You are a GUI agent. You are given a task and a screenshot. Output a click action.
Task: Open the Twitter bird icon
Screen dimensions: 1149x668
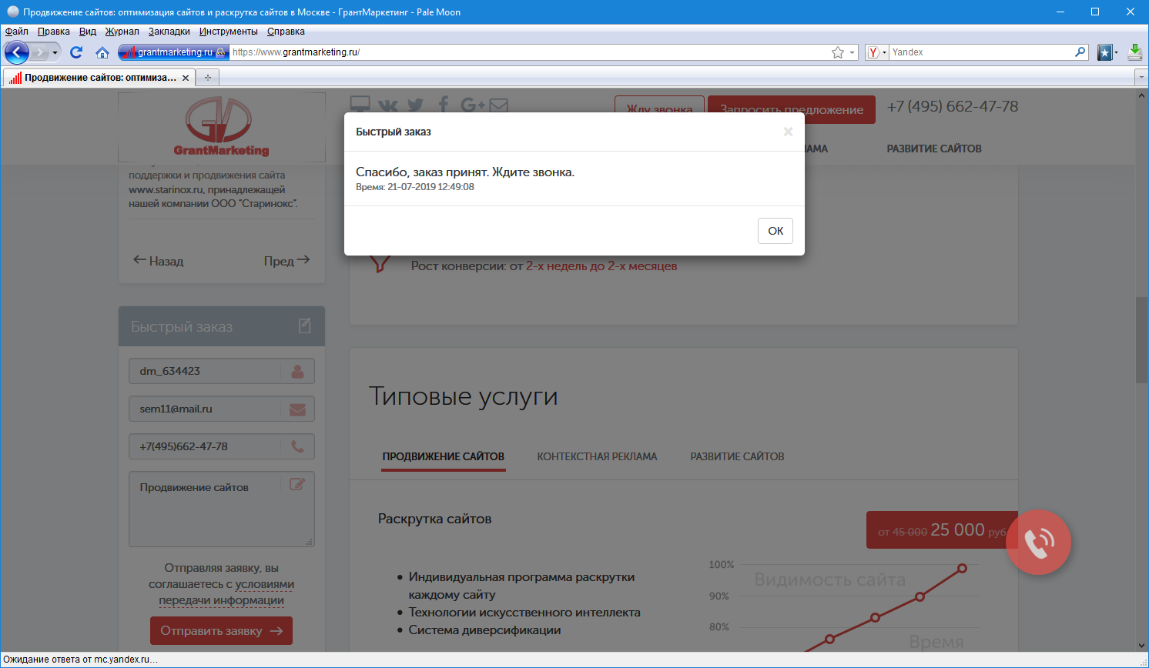416,105
